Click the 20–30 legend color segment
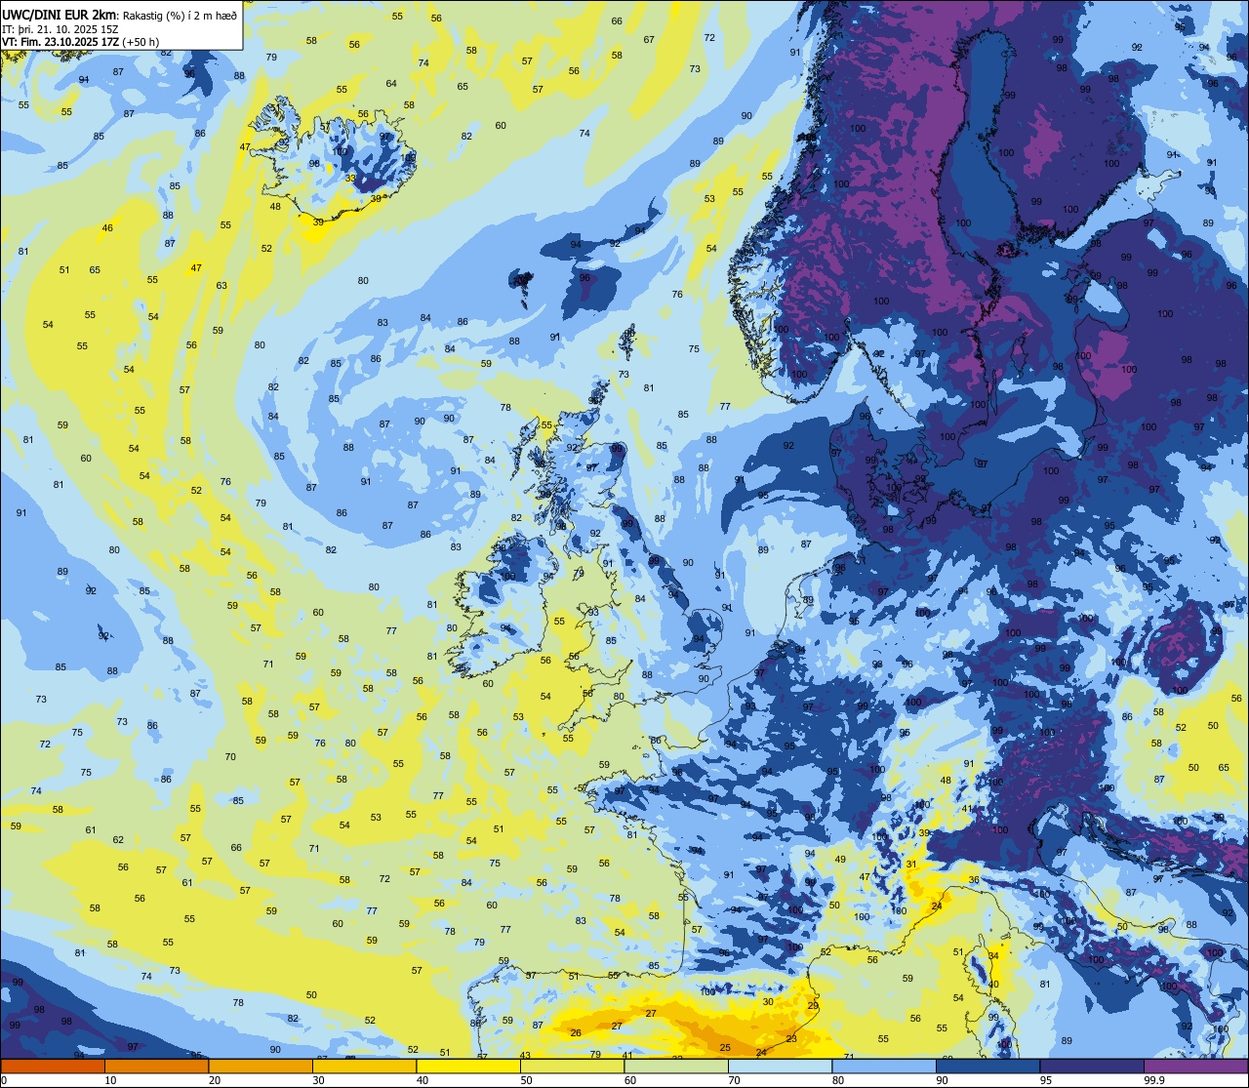The image size is (1249, 1088). [261, 1066]
